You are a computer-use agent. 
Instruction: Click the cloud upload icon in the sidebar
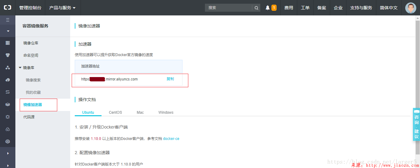pos(8,80)
